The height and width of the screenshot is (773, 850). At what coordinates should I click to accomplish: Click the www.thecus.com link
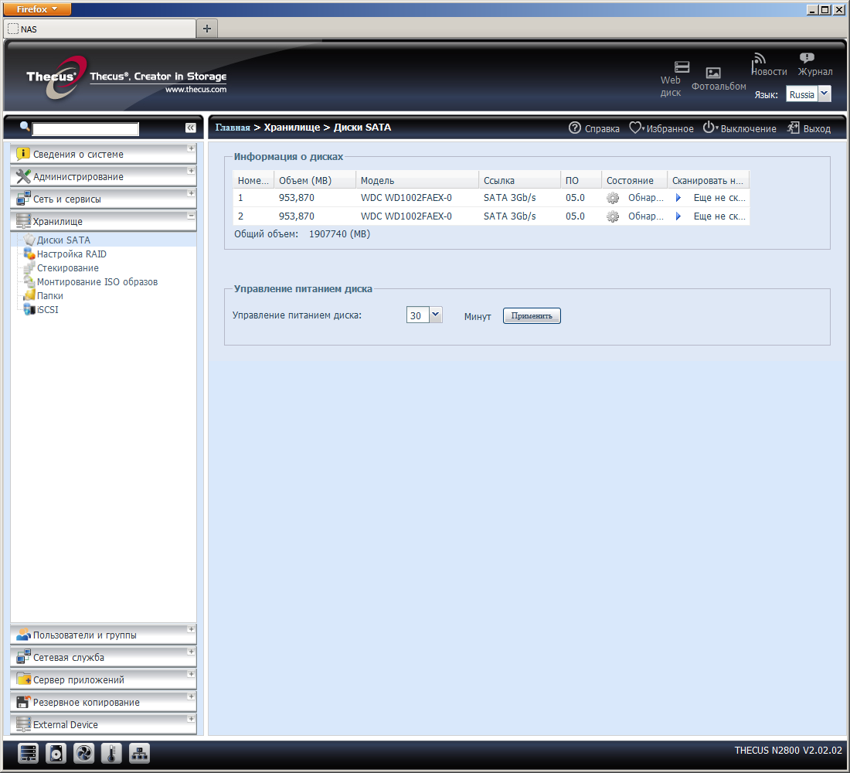195,90
